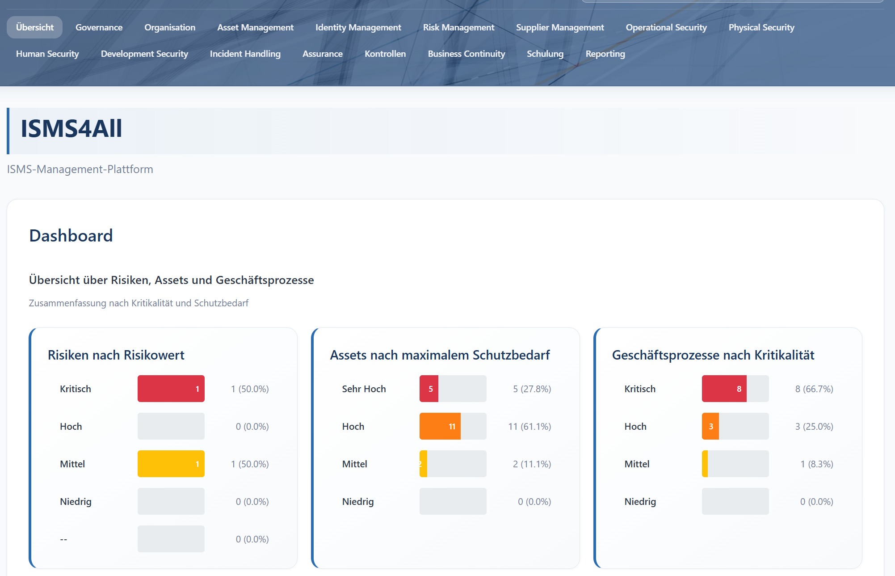895x576 pixels.
Task: Navigate to Physical Security
Action: click(761, 27)
